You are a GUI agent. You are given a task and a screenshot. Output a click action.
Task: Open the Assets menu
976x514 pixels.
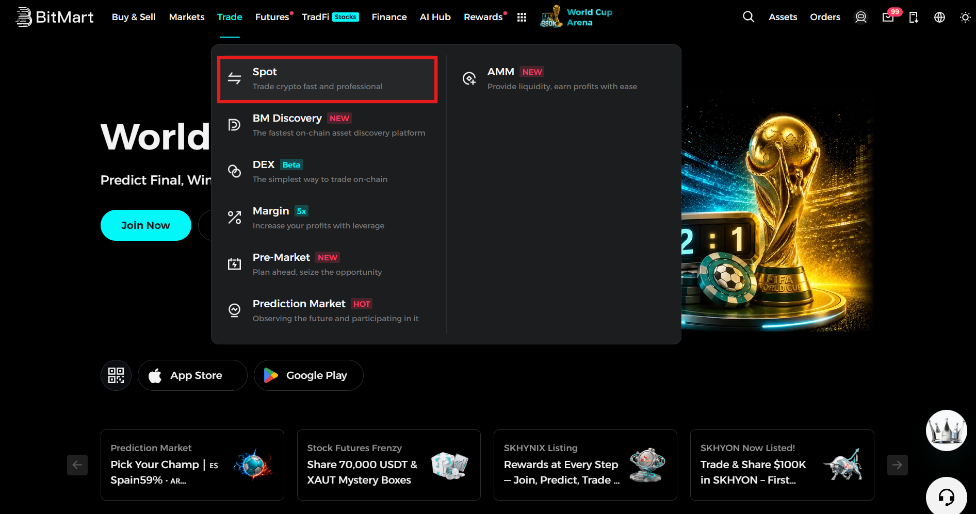(x=783, y=17)
